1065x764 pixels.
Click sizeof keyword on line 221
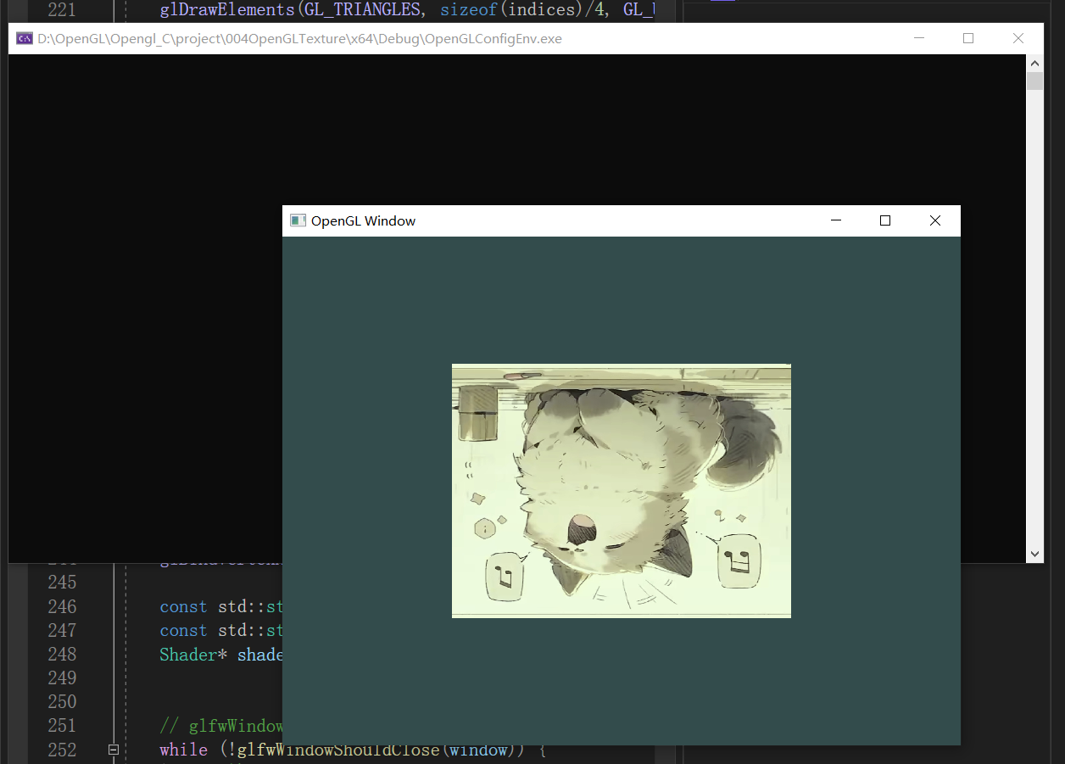coord(469,10)
